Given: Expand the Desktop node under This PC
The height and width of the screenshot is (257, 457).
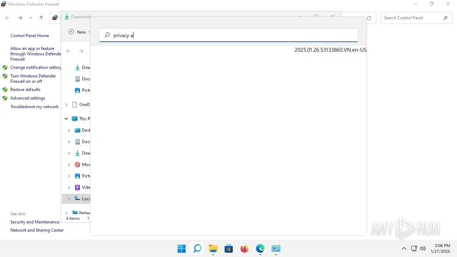Looking at the screenshot, I should [69, 130].
